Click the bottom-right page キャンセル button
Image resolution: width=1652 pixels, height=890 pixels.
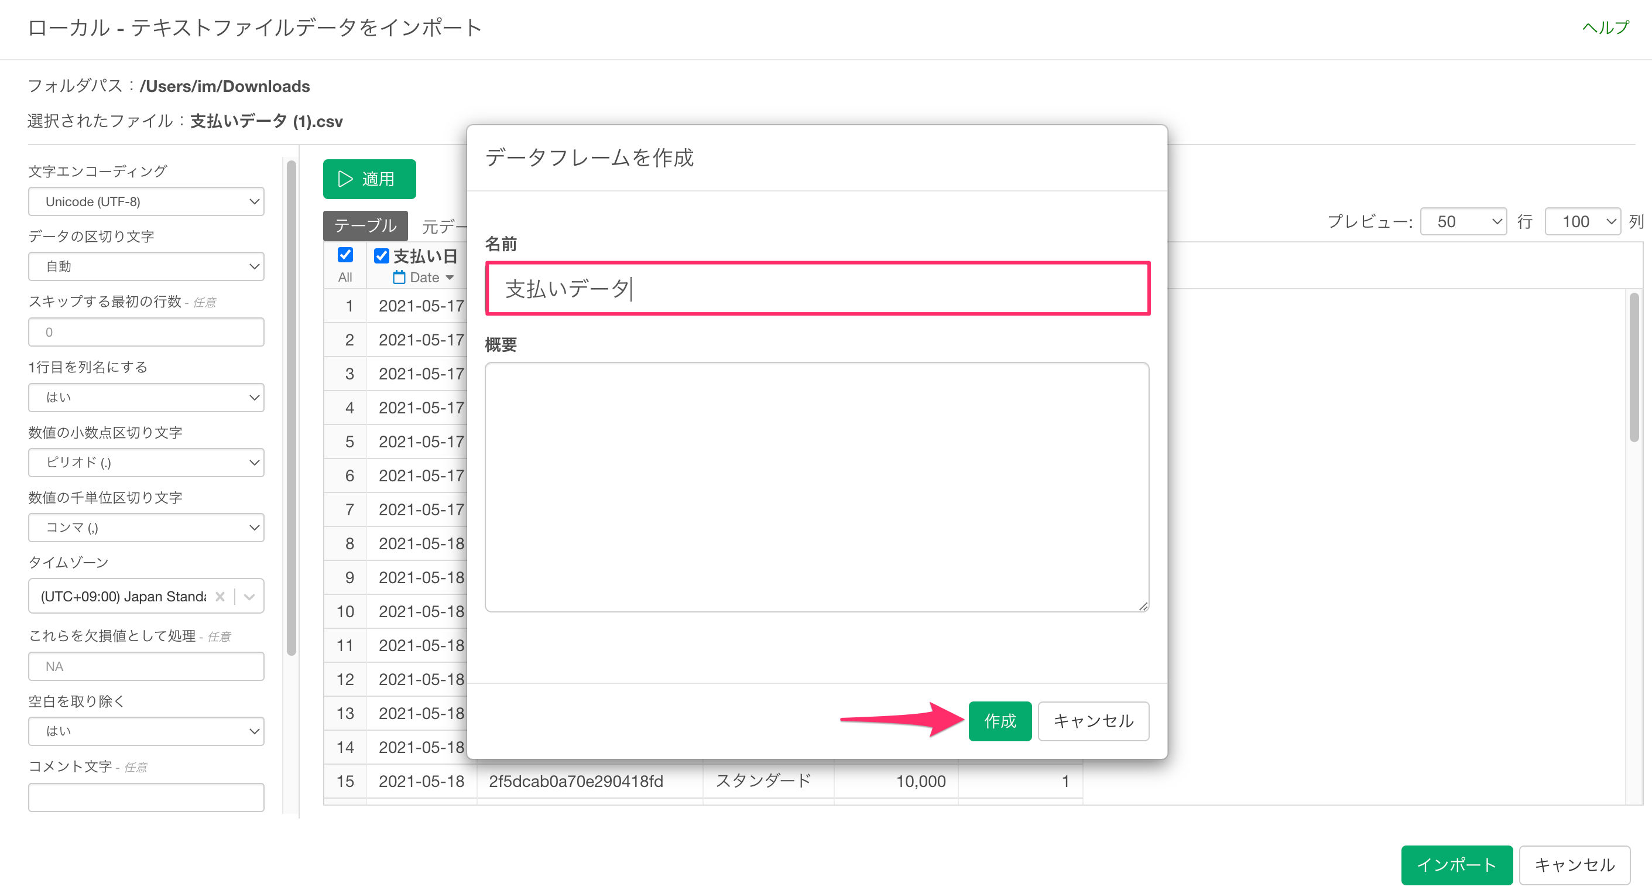[1574, 864]
